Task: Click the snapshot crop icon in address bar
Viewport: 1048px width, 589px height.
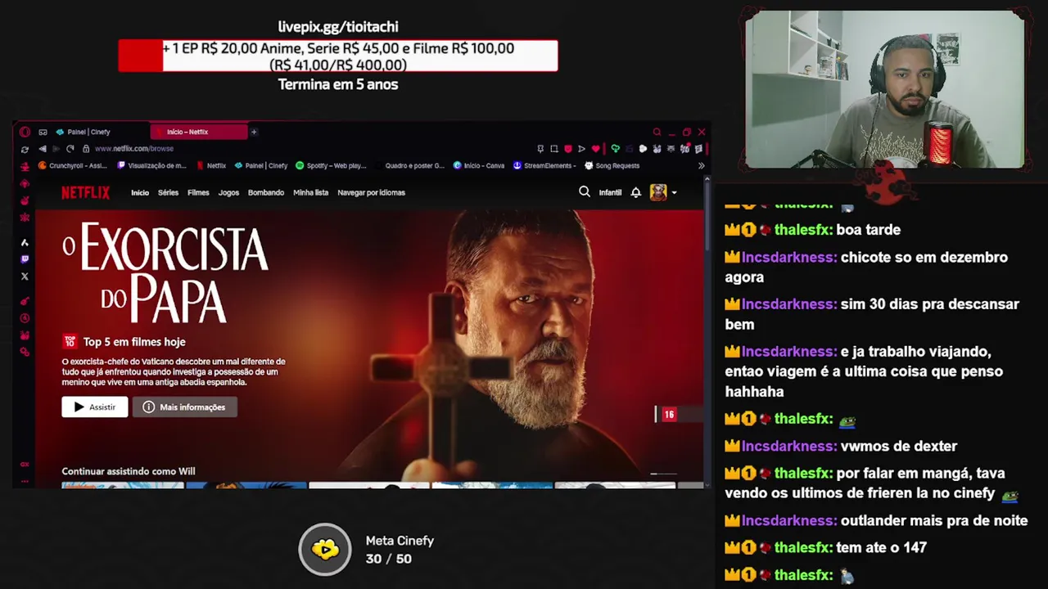Action: (554, 149)
